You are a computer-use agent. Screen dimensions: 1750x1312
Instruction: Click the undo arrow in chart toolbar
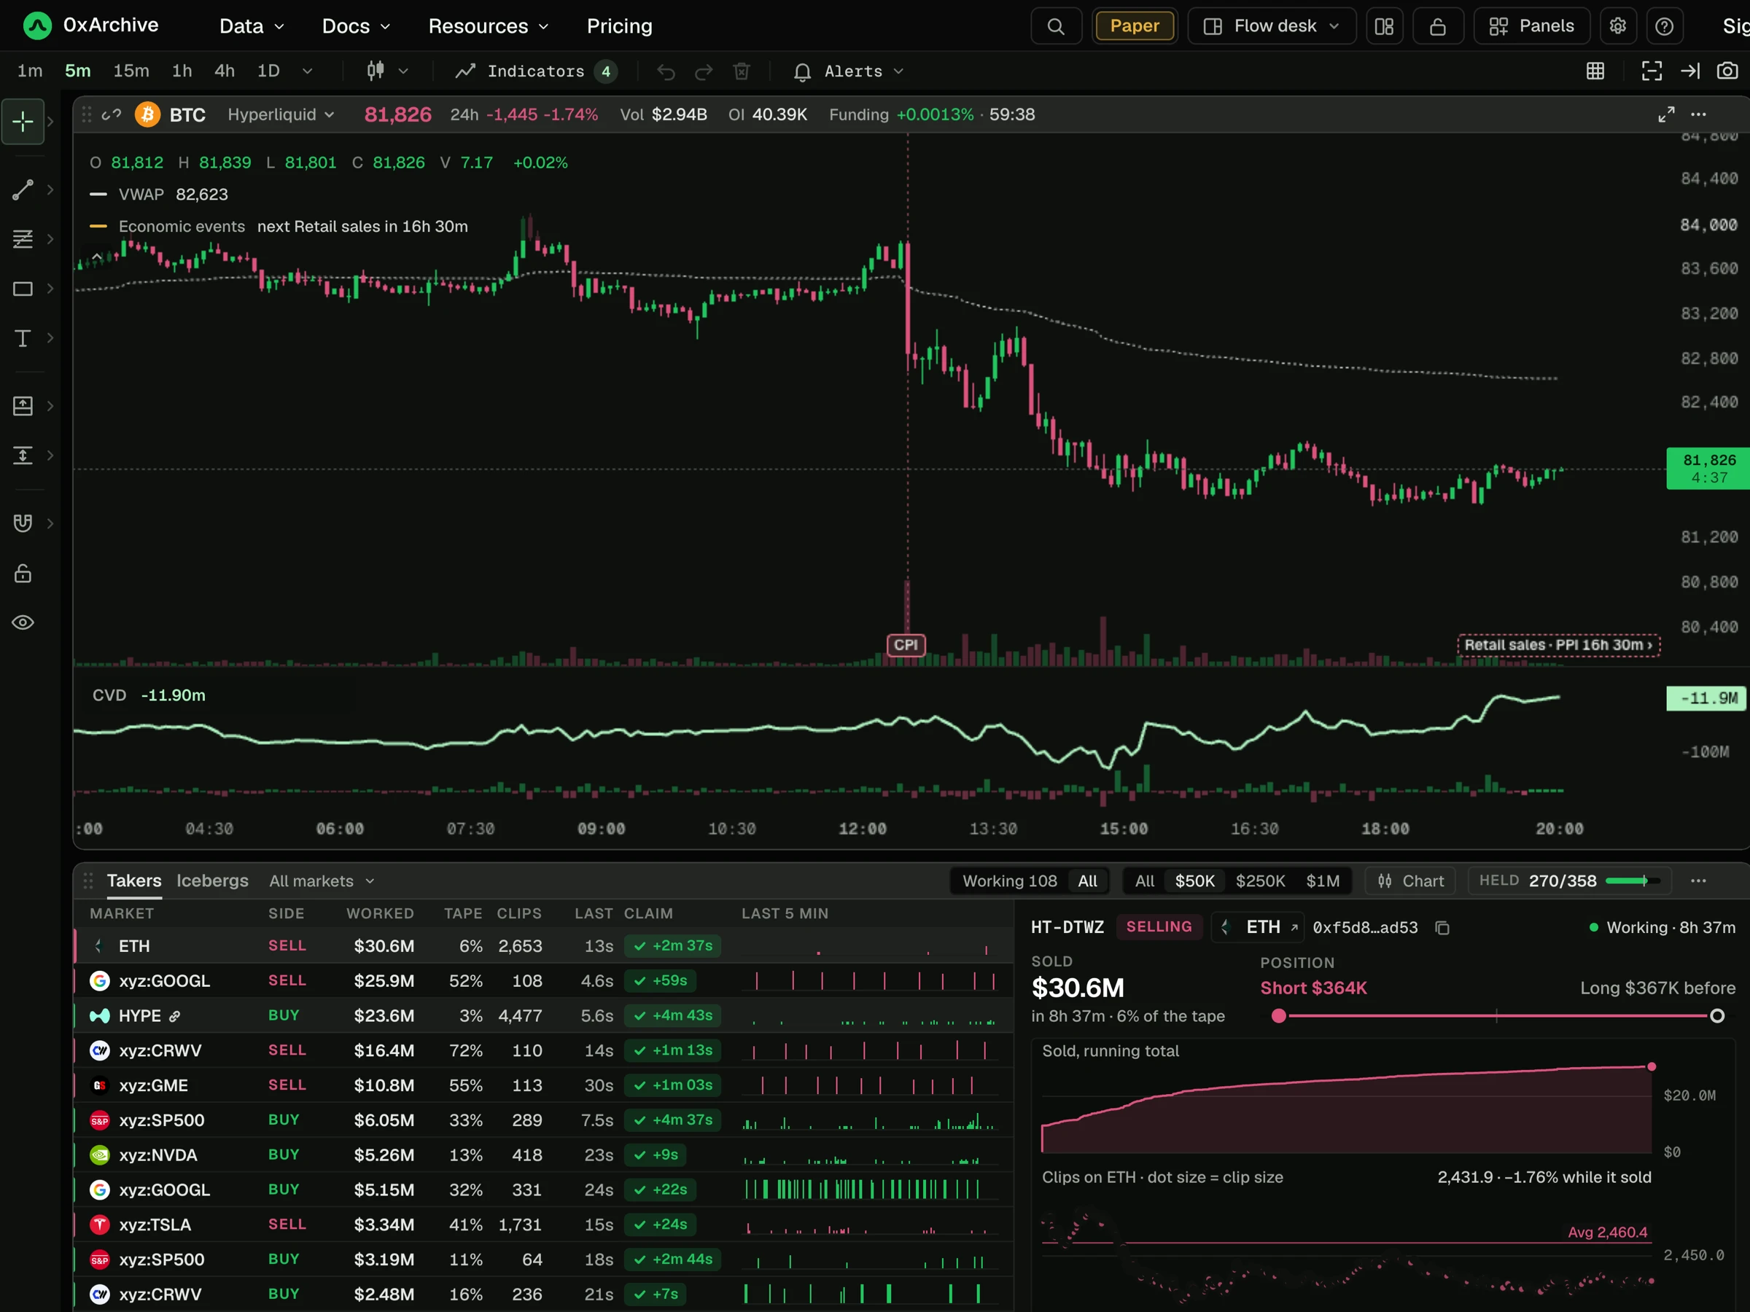click(x=666, y=72)
